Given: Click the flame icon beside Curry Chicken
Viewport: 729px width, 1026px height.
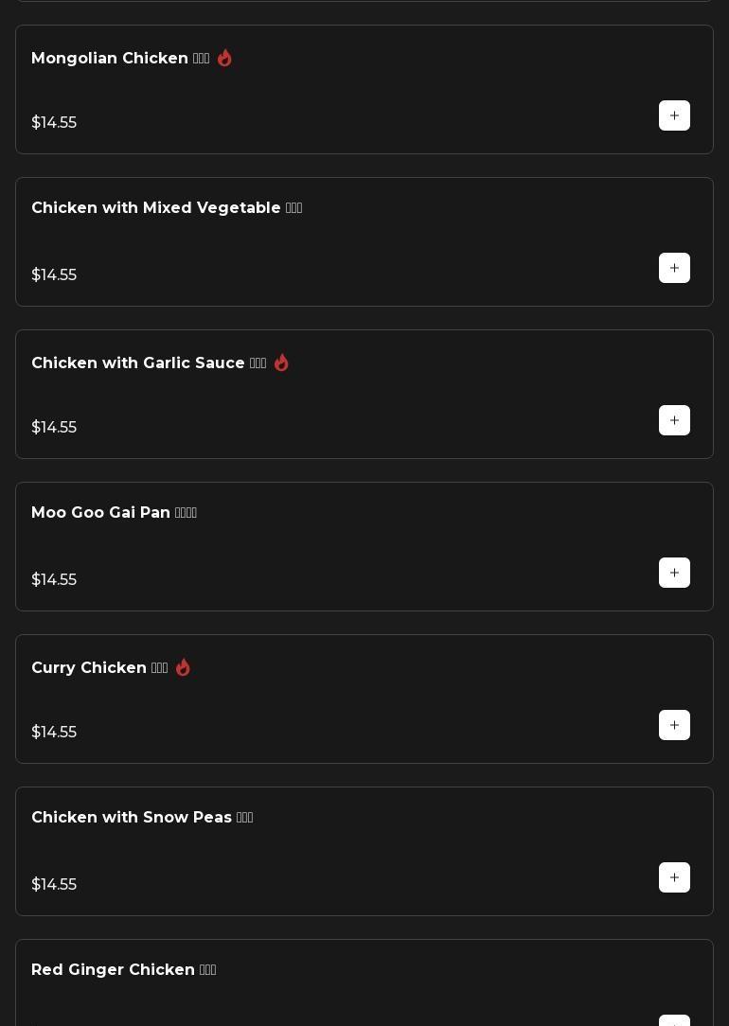Looking at the screenshot, I should [x=183, y=667].
